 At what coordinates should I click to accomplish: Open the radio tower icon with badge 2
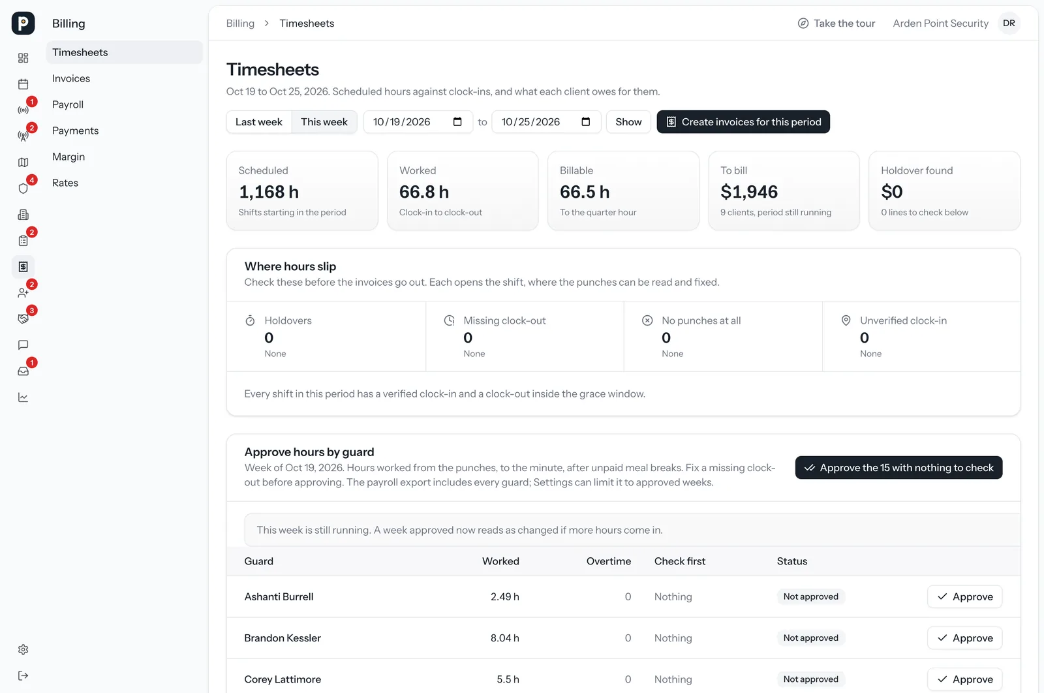pyautogui.click(x=23, y=136)
